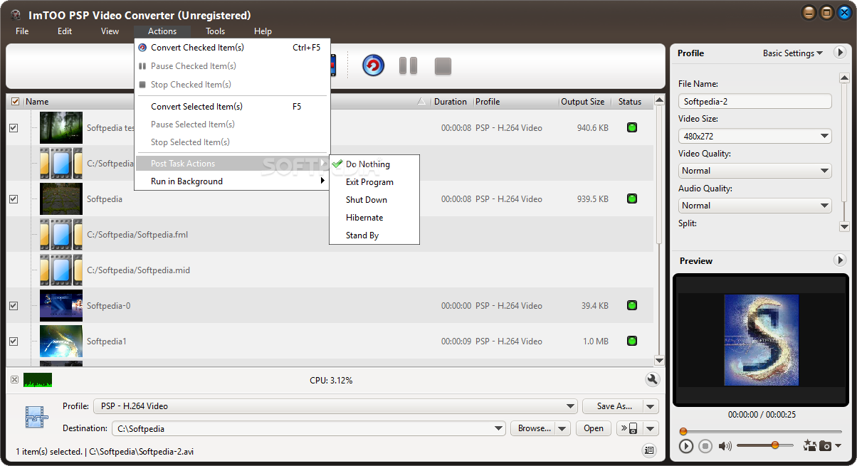Screen dimensions: 857x466
Task: Play the preview video
Action: pos(685,446)
